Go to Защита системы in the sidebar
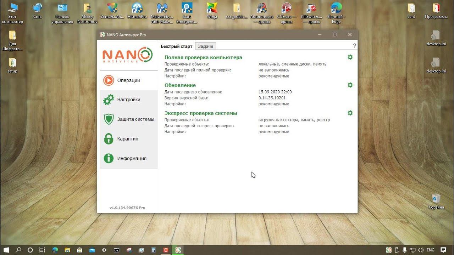 coord(129,119)
